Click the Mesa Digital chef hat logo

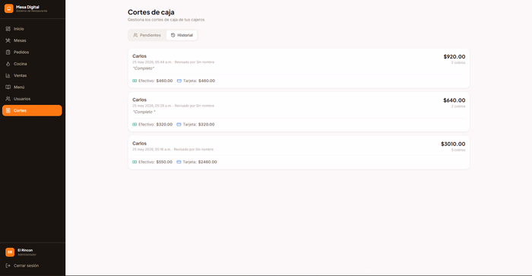9,8
